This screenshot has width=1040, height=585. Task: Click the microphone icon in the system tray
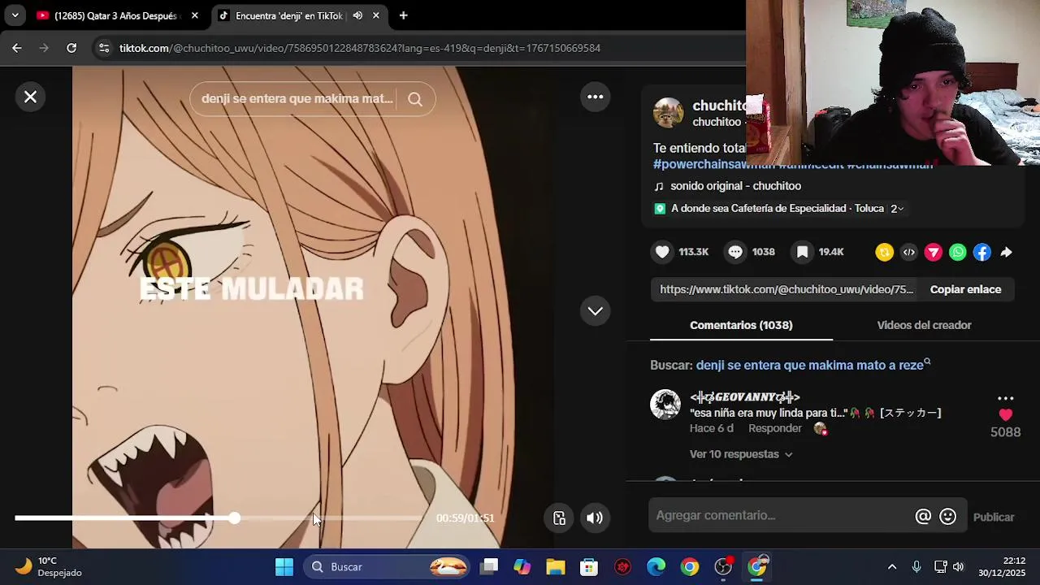pyautogui.click(x=916, y=567)
